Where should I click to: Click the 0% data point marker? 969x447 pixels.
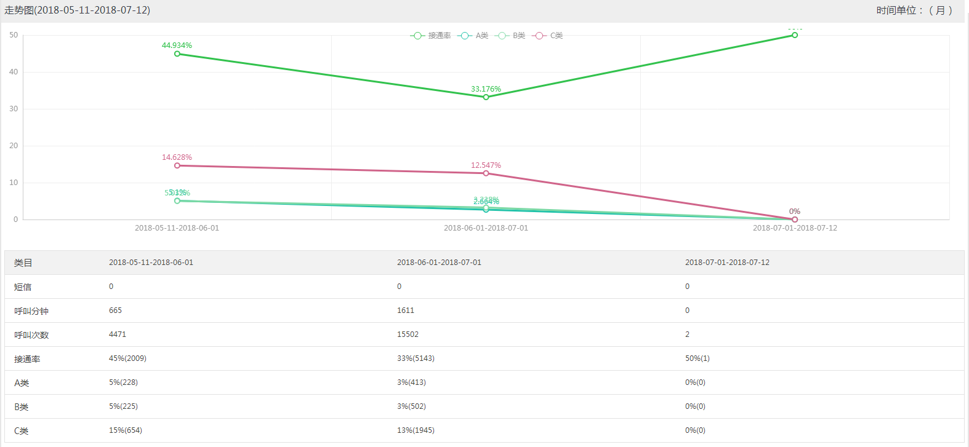[x=795, y=220]
